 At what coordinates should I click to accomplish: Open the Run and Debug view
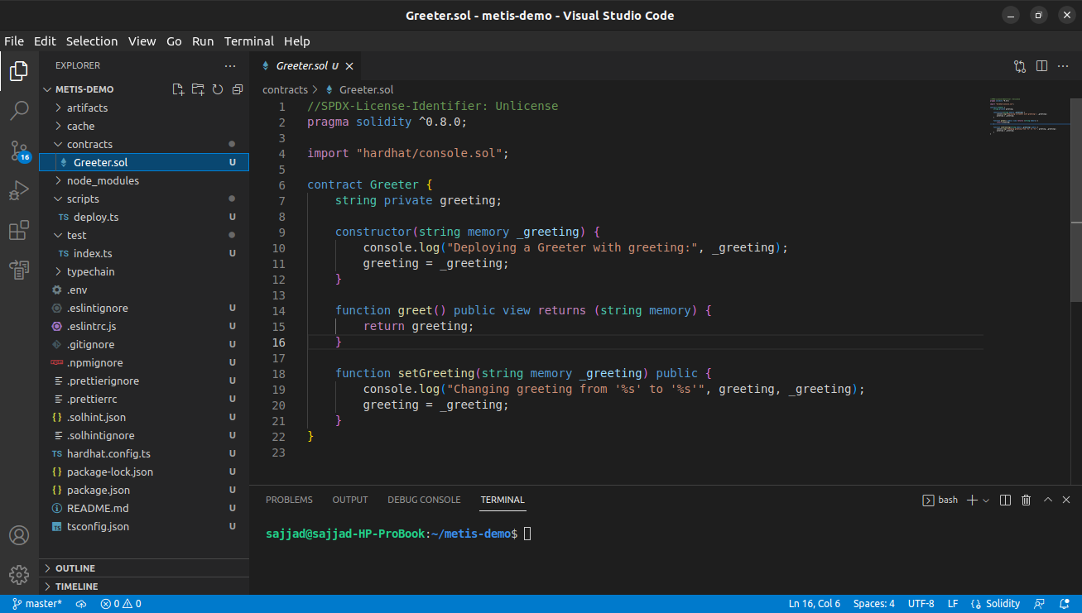(x=19, y=191)
